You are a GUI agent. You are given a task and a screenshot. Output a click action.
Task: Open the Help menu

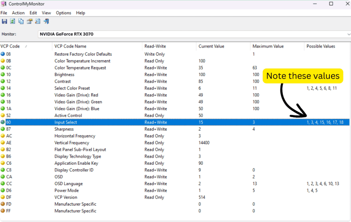(x=81, y=13)
